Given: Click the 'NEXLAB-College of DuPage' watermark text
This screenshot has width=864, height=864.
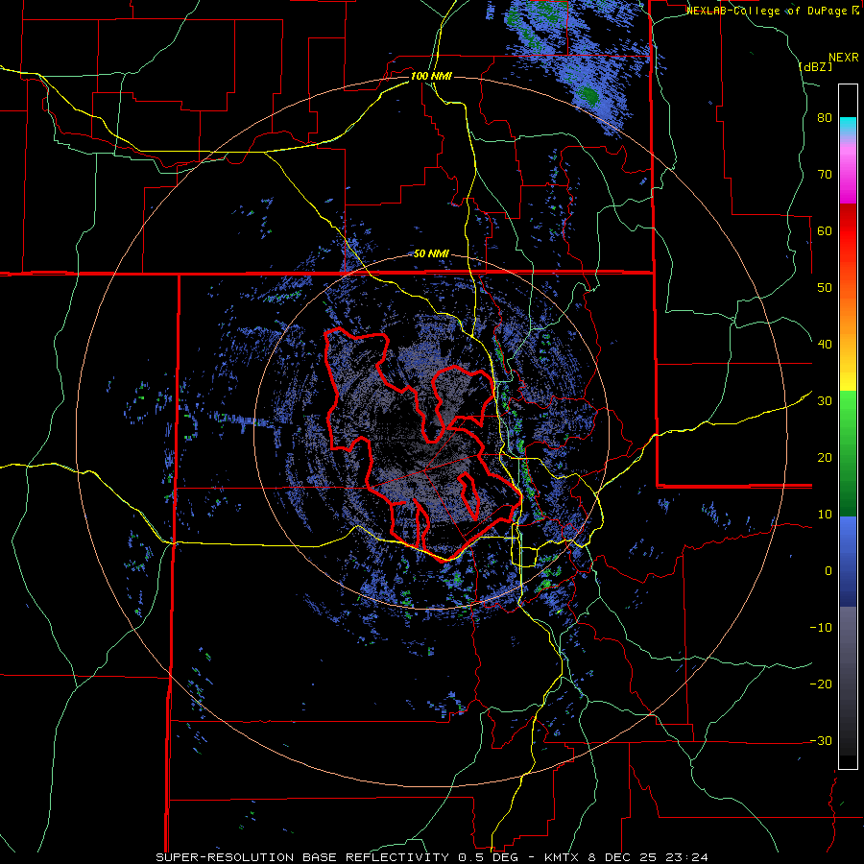Looking at the screenshot, I should point(768,11).
